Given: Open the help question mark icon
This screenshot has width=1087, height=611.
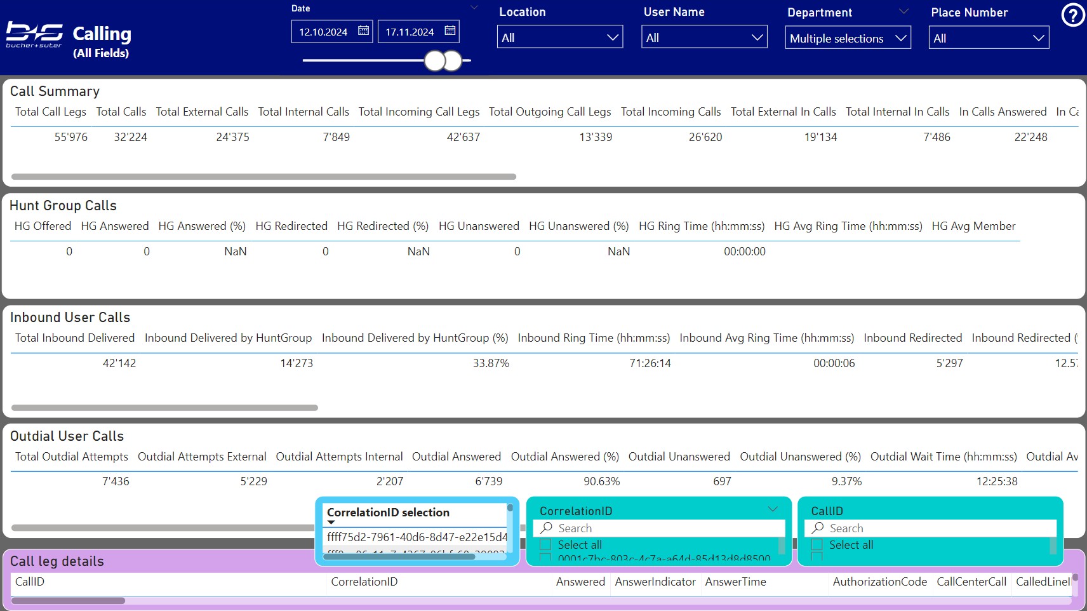Looking at the screenshot, I should pyautogui.click(x=1073, y=15).
